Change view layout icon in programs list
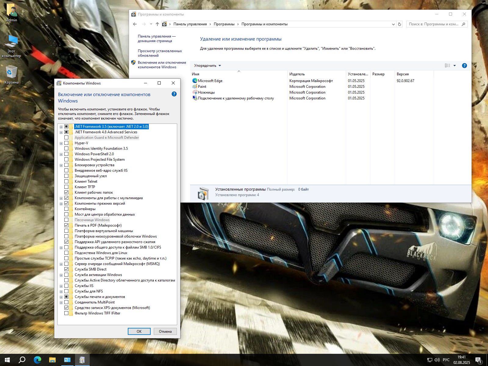This screenshot has height=366, width=488. pos(447,66)
